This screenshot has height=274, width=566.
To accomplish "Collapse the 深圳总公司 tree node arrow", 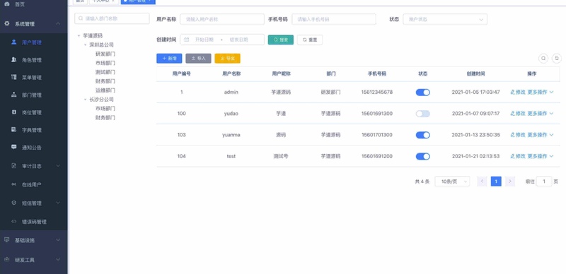I will coord(85,45).
